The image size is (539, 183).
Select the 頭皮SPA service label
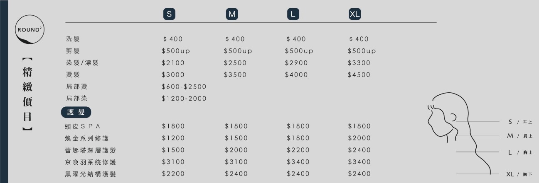(x=83, y=126)
